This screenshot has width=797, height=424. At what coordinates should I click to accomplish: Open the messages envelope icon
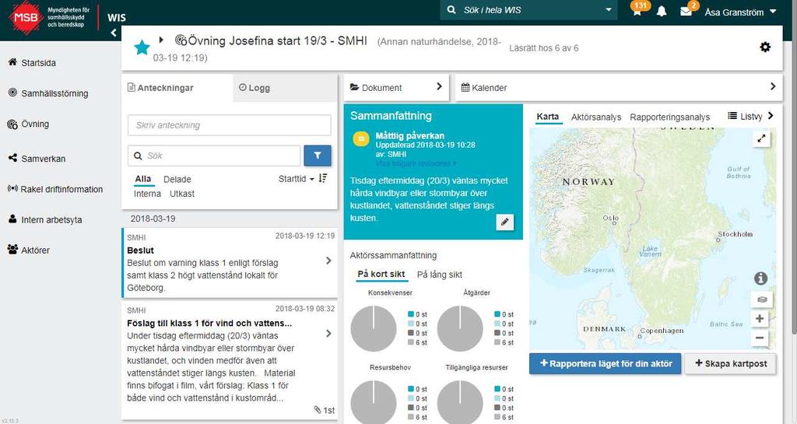pyautogui.click(x=686, y=11)
